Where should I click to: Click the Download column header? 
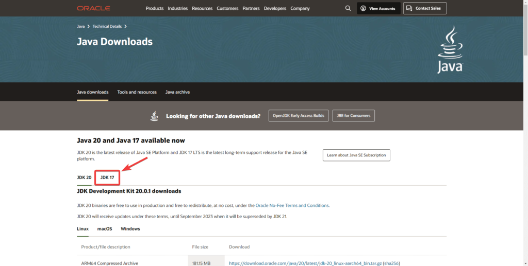pos(239,247)
